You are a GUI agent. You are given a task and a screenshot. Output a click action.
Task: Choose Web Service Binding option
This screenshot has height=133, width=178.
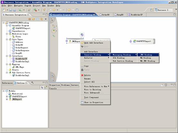pos(124,61)
